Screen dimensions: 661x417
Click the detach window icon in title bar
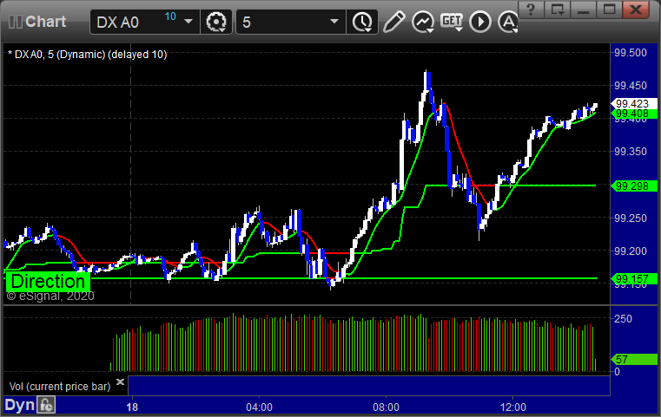(x=558, y=10)
